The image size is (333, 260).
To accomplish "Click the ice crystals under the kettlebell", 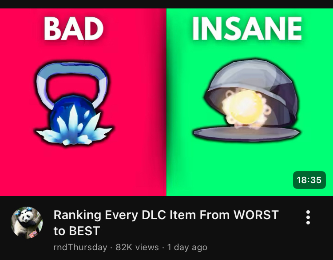I will pyautogui.click(x=73, y=130).
